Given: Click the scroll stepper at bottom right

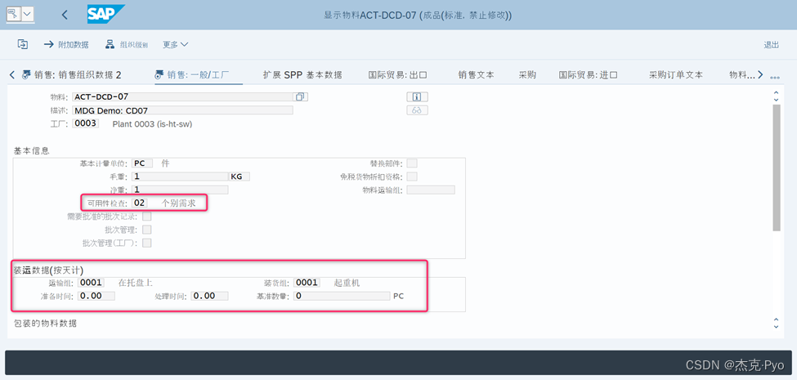Looking at the screenshot, I should tap(776, 323).
